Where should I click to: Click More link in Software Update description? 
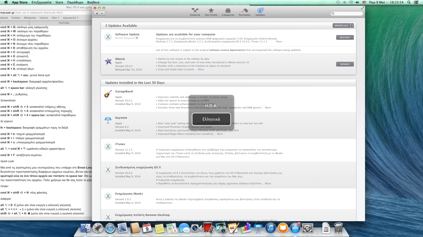point(279,41)
